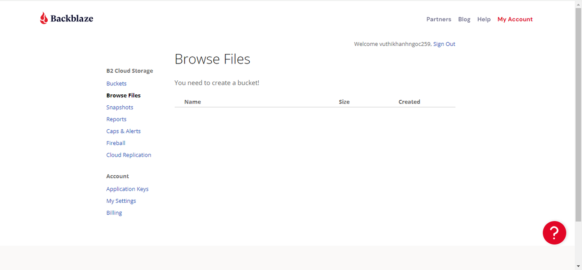Go to the Fireball page
Viewport: 582px width, 270px height.
[115, 143]
